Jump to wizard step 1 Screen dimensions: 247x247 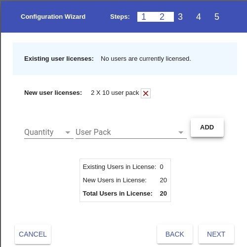144,17
